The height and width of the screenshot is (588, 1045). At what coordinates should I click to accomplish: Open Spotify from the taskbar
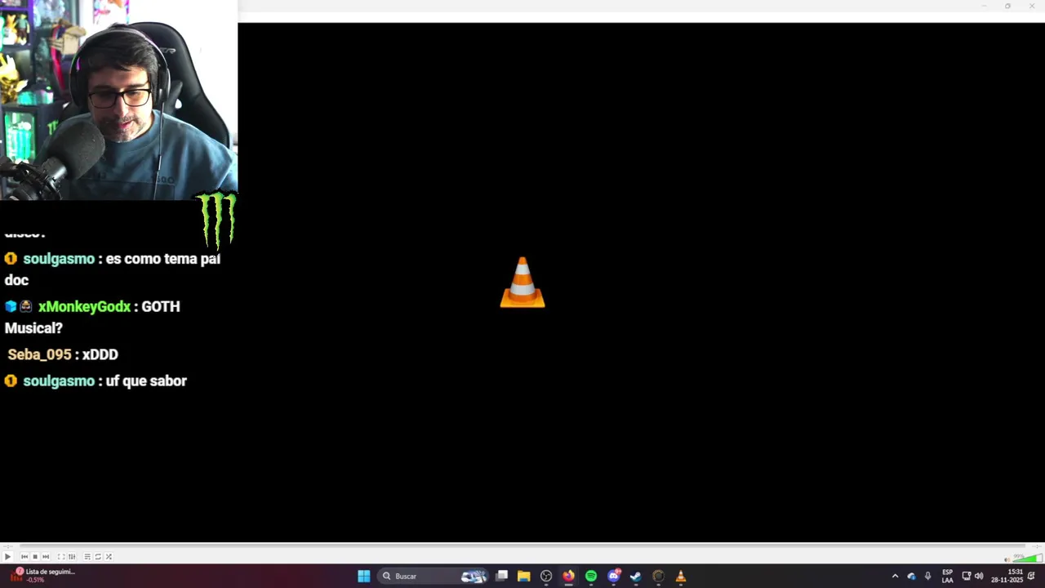[591, 576]
